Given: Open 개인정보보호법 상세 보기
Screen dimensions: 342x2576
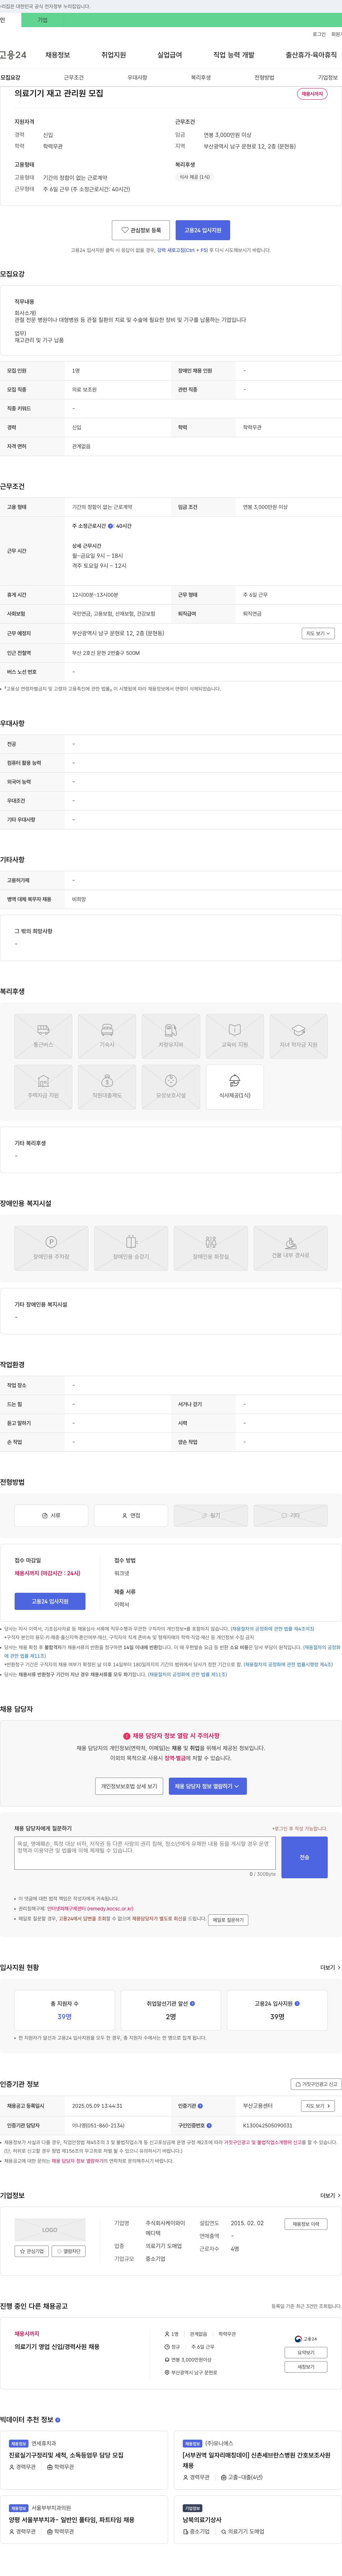Looking at the screenshot, I should 129,1786.
